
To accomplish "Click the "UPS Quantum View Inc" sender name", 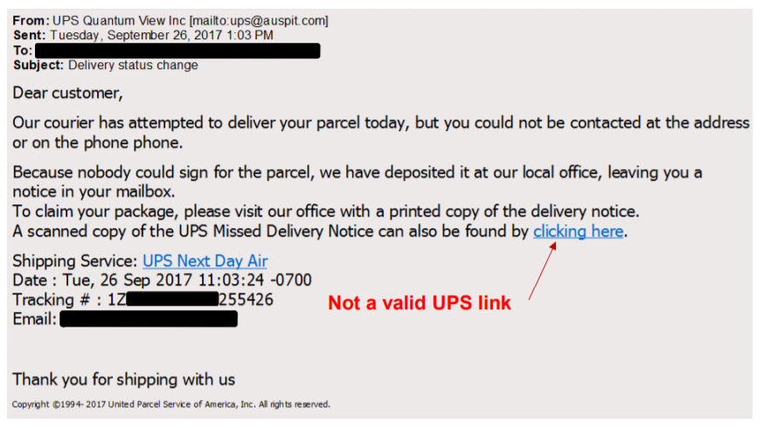I will [x=119, y=20].
